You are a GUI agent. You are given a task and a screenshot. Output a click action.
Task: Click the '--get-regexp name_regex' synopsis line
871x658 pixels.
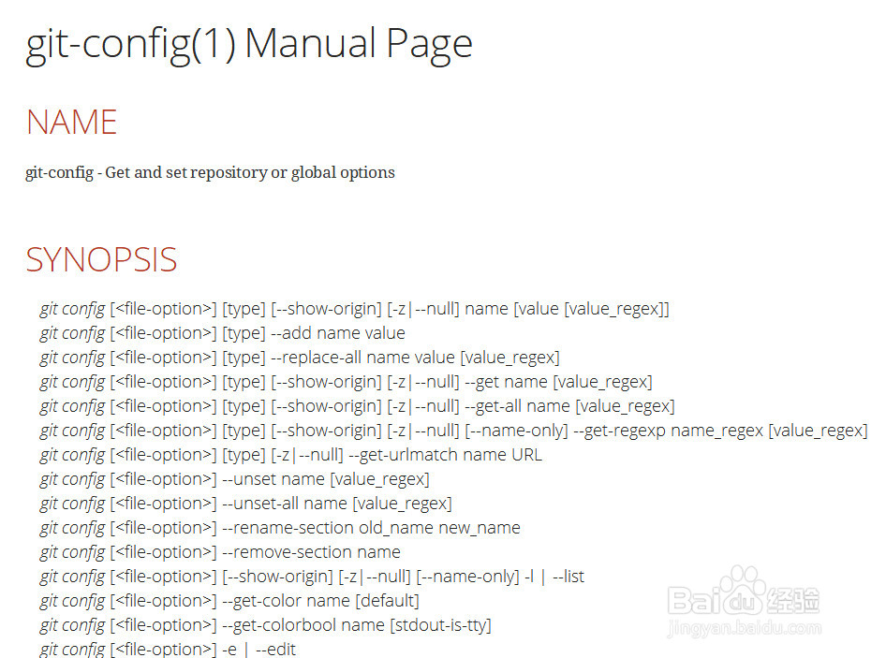coord(453,431)
